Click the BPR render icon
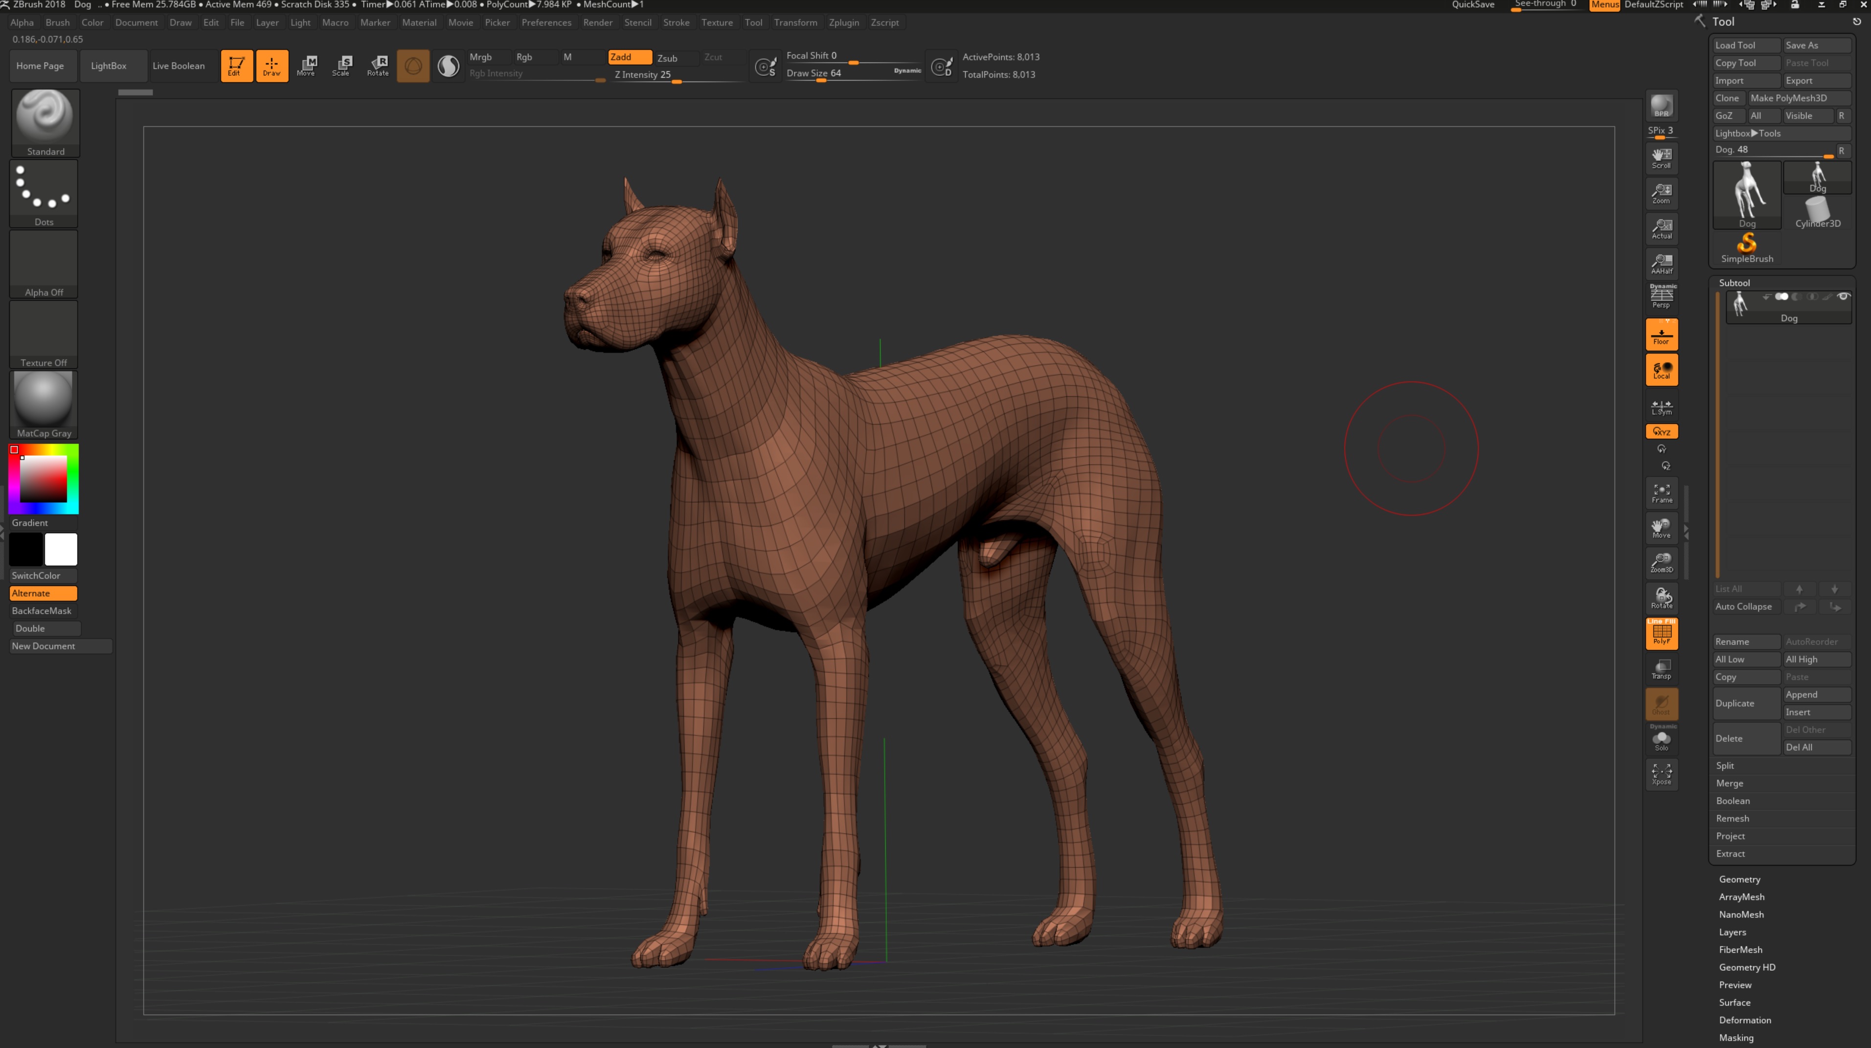The width and height of the screenshot is (1871, 1048). [1661, 107]
